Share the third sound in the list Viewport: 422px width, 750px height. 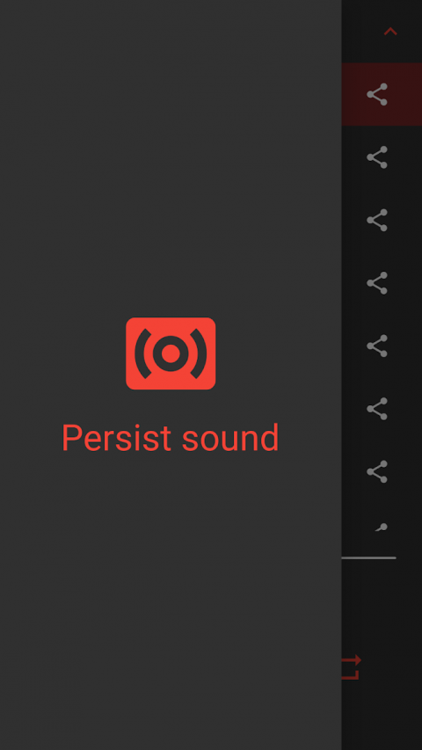(x=377, y=220)
